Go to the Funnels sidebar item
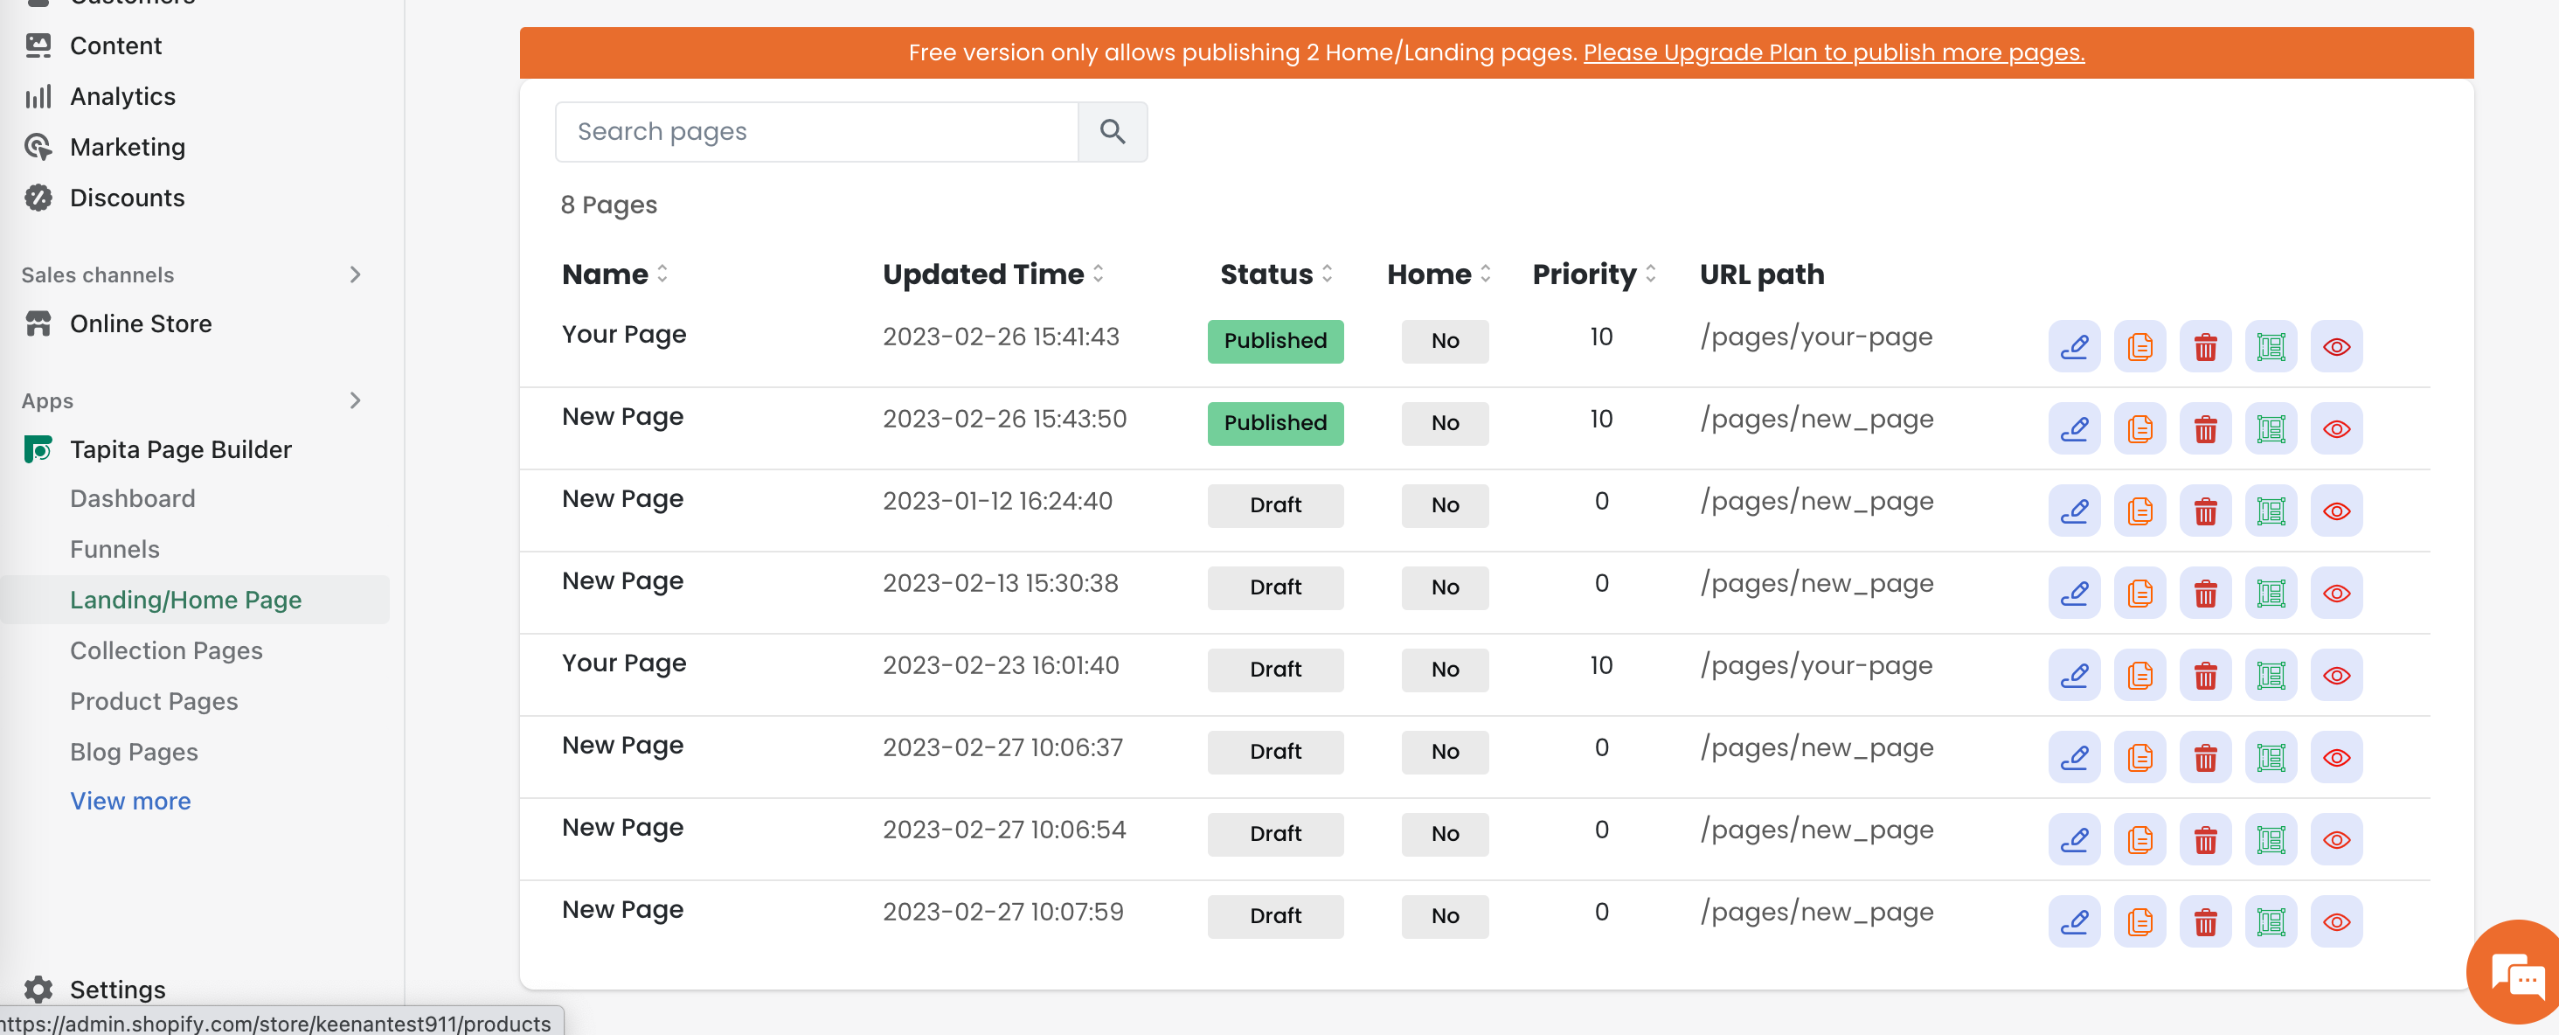The height and width of the screenshot is (1035, 2559). [114, 549]
